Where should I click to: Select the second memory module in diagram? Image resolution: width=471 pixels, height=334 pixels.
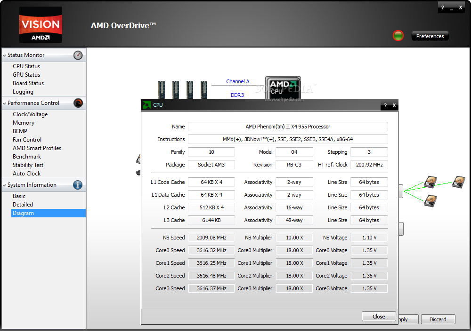pyautogui.click(x=176, y=89)
